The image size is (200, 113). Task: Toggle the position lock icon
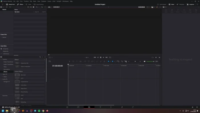click(x=104, y=61)
